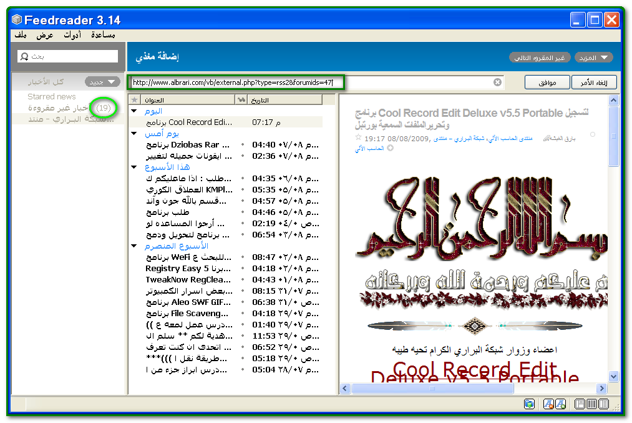The height and width of the screenshot is (423, 632).
Task: Decrease font size with the A-minus icon
Action: (548, 404)
